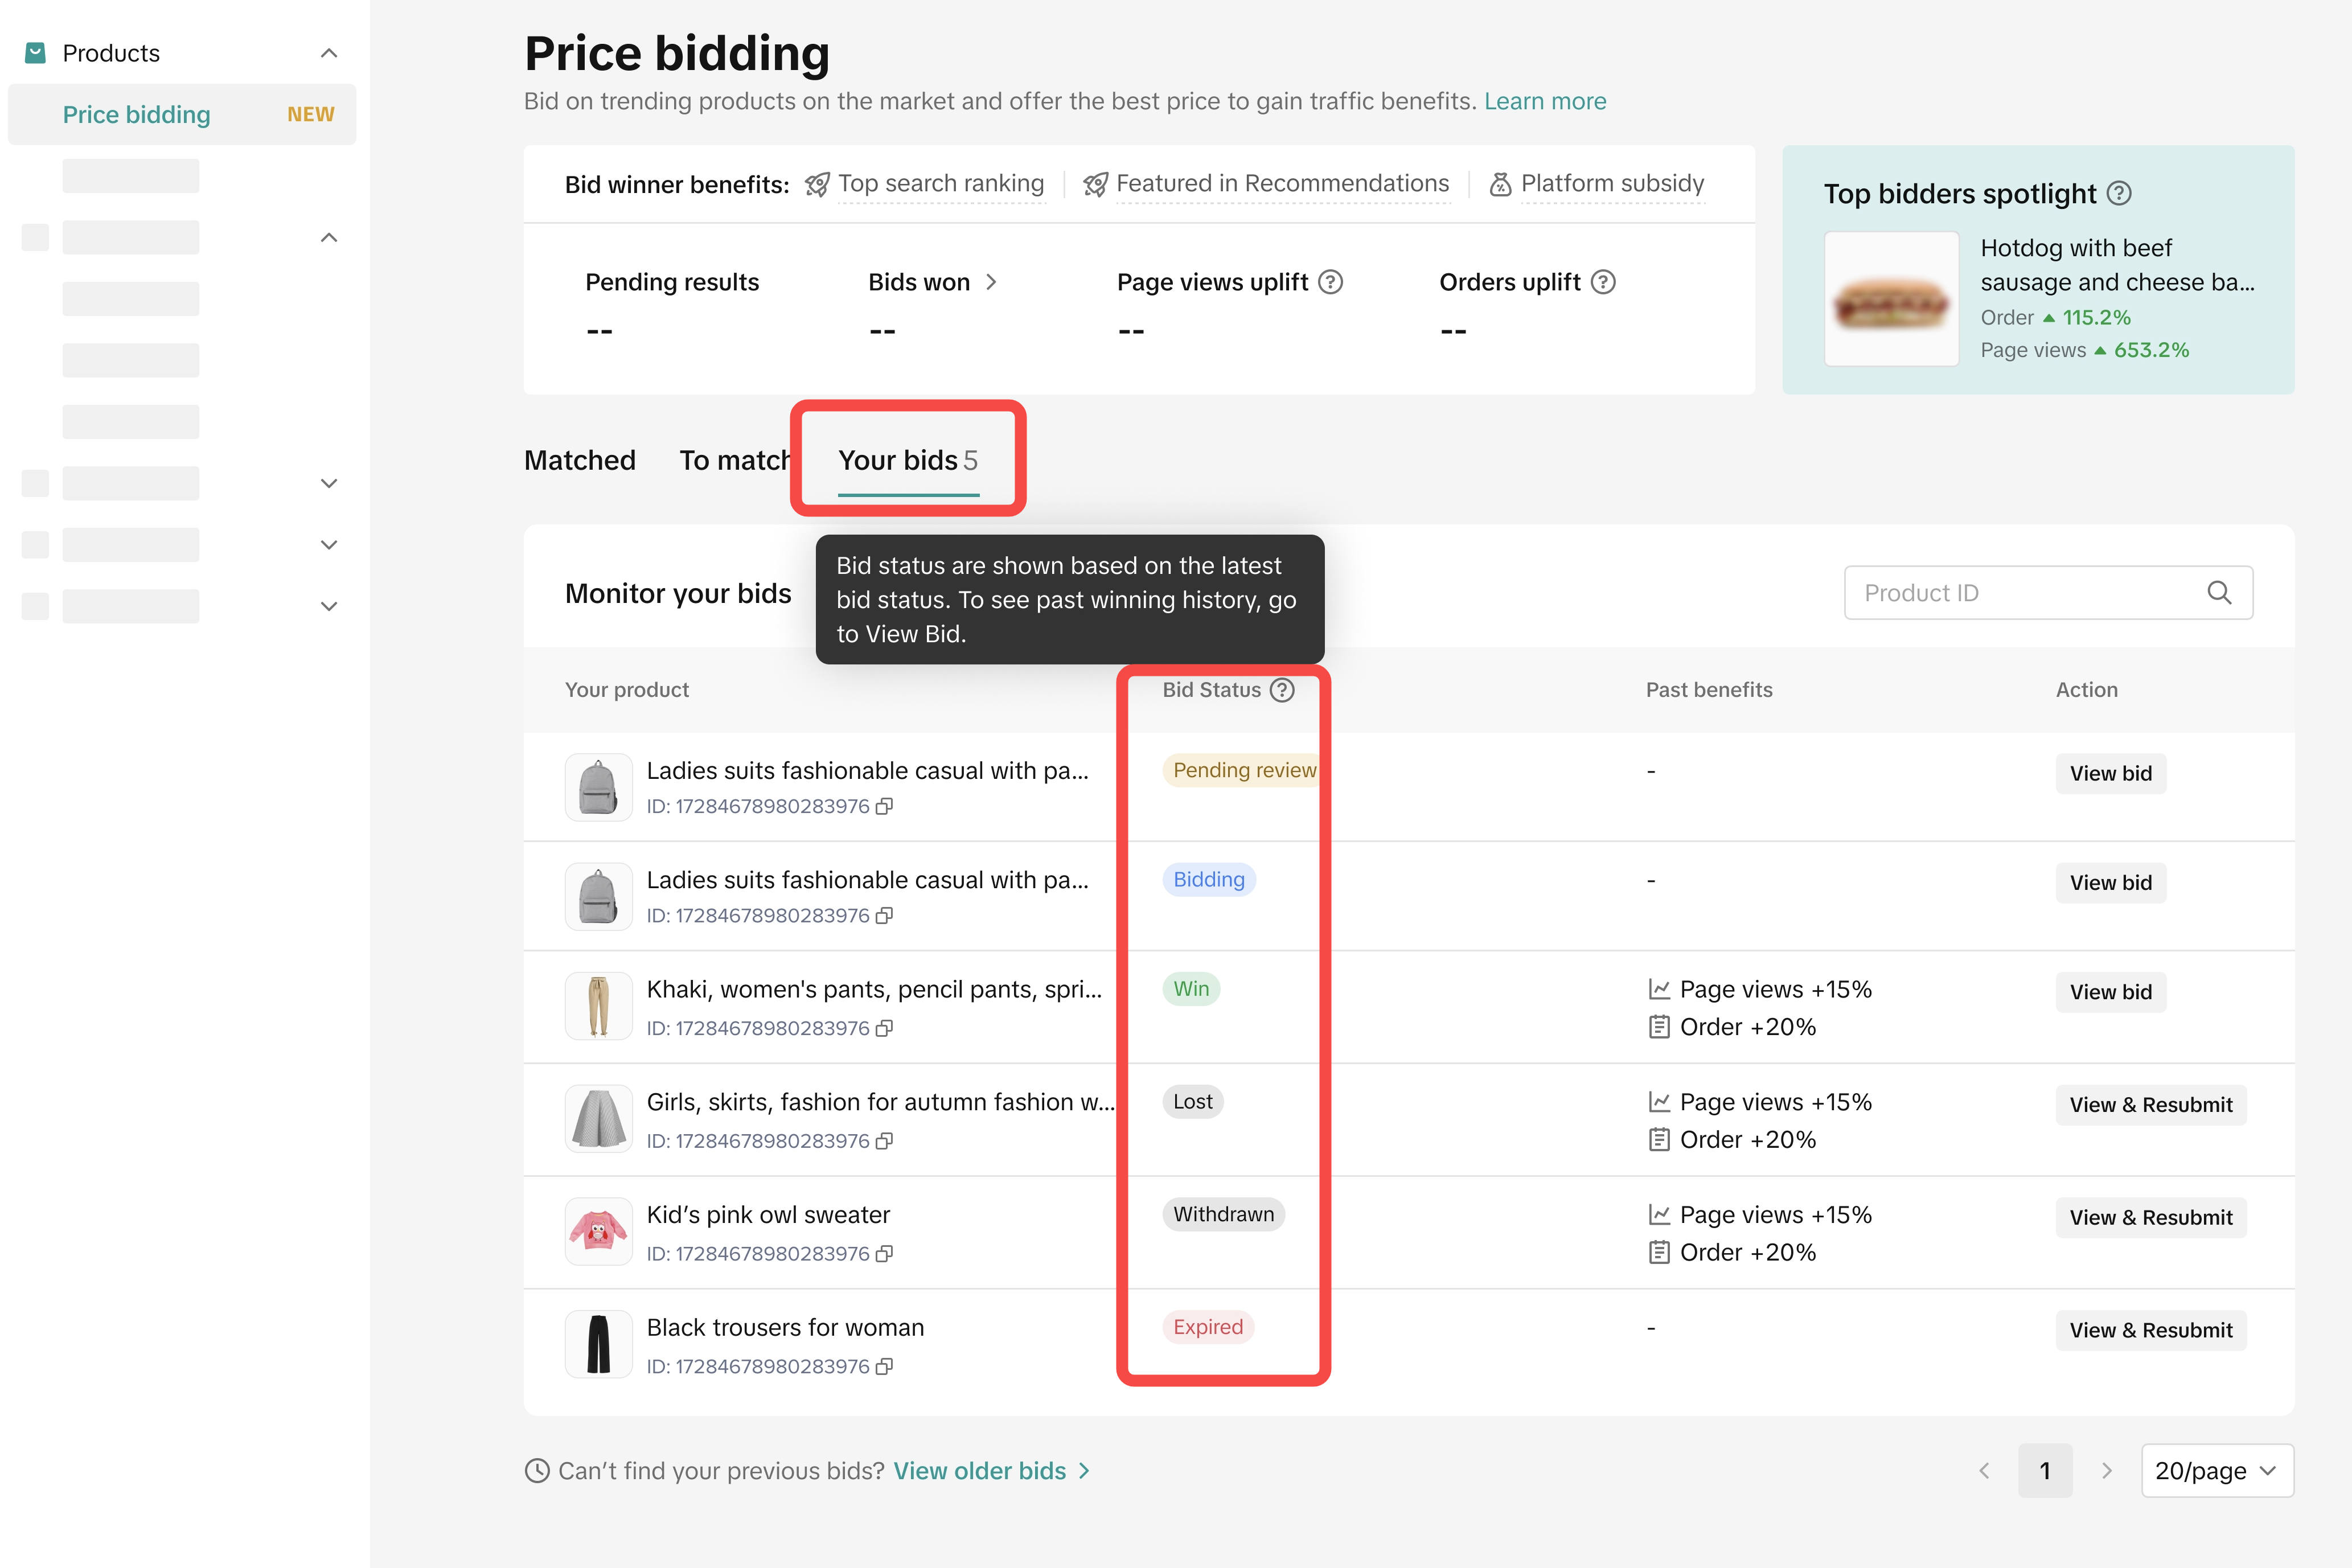Copy ID of Black trousers for woman
The width and height of the screenshot is (2352, 1568).
tap(884, 1367)
